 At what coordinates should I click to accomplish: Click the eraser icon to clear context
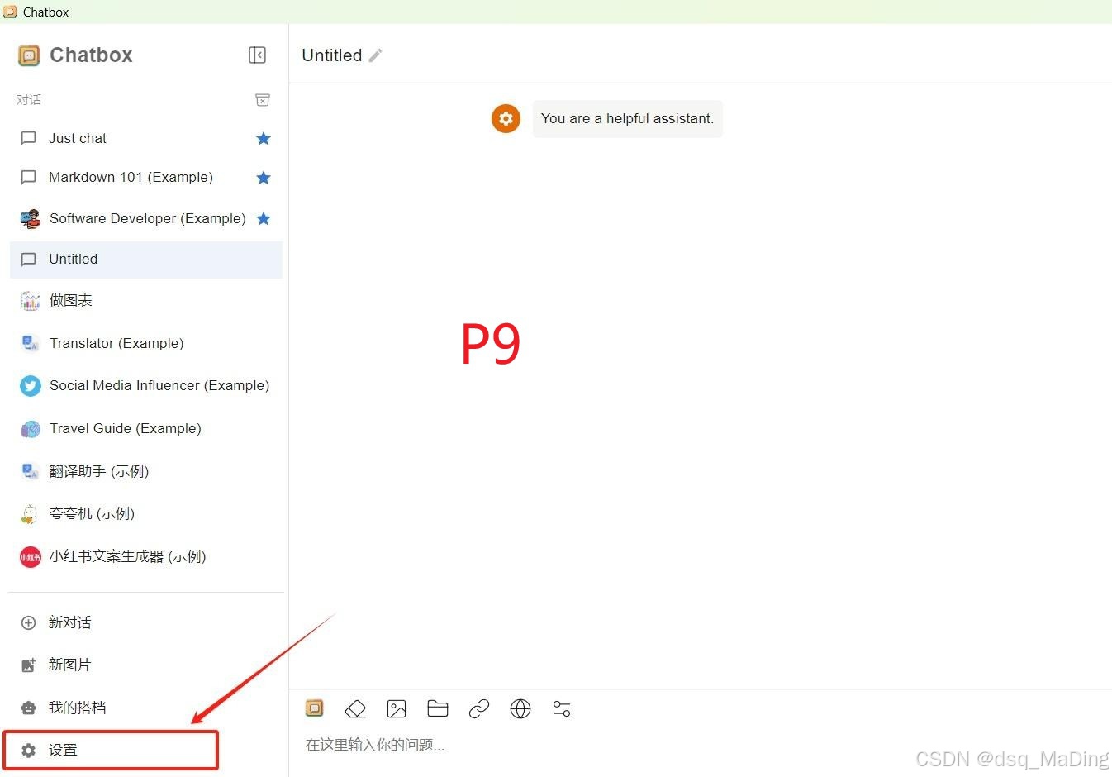tap(355, 708)
